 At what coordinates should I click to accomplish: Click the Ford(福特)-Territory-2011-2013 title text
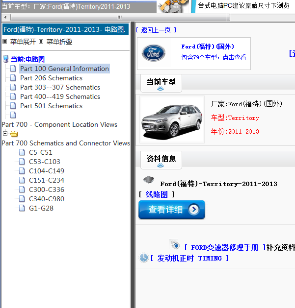pos(218,184)
